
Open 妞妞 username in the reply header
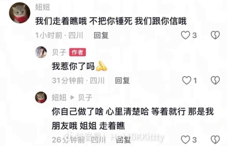59,98
